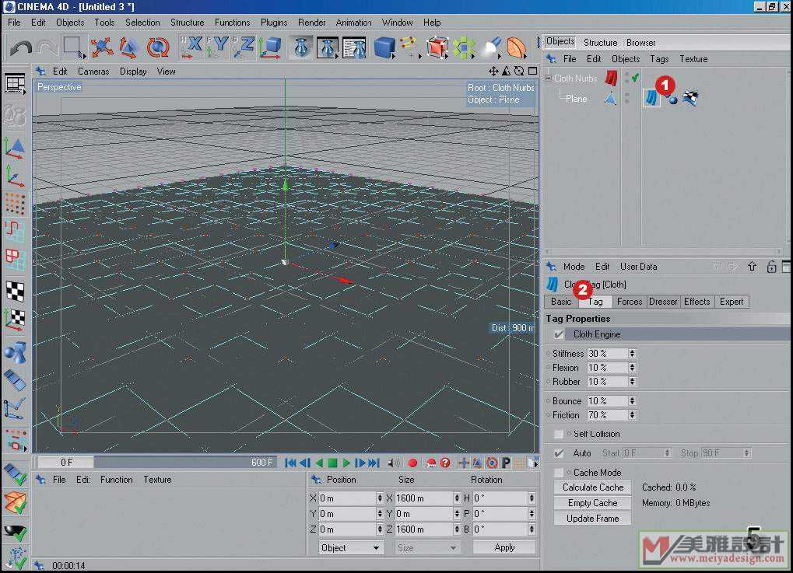Collapse the Cloth Nurbs tree node
This screenshot has height=573, width=793.
pos(548,79)
